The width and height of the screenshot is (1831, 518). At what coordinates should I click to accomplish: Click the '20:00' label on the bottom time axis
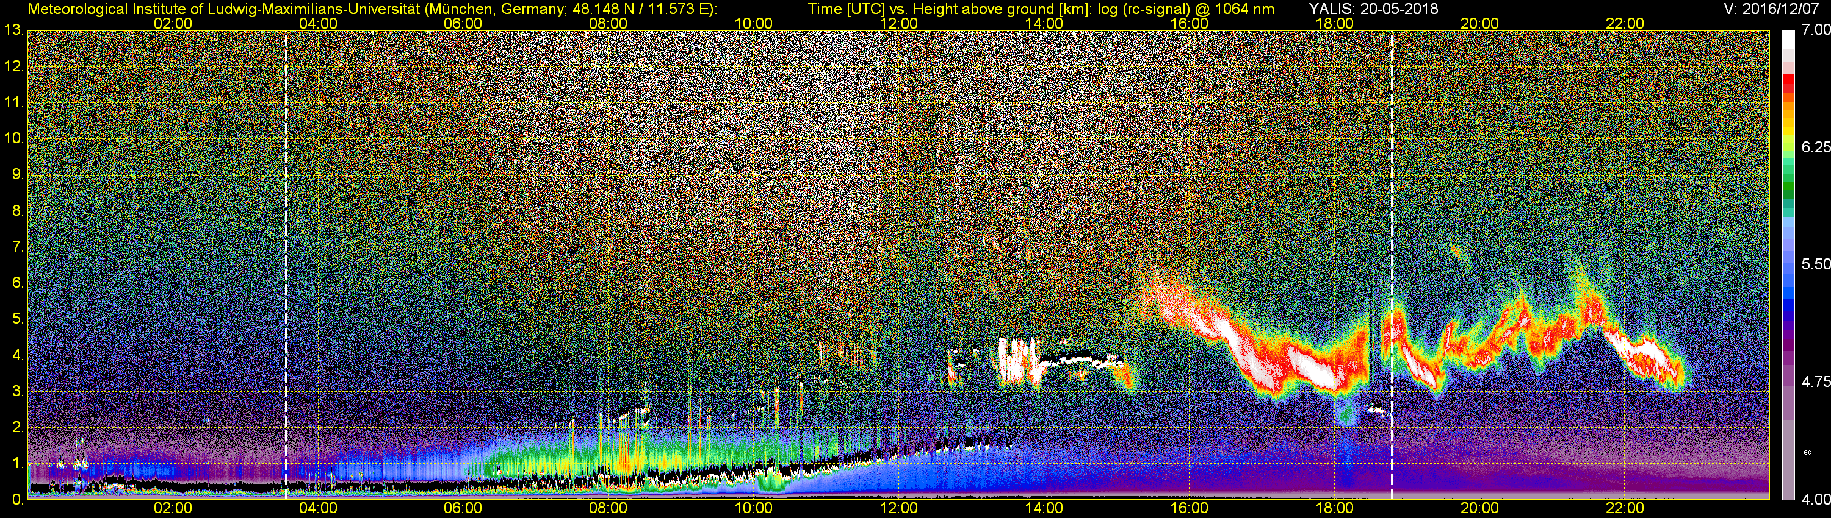point(1480,509)
